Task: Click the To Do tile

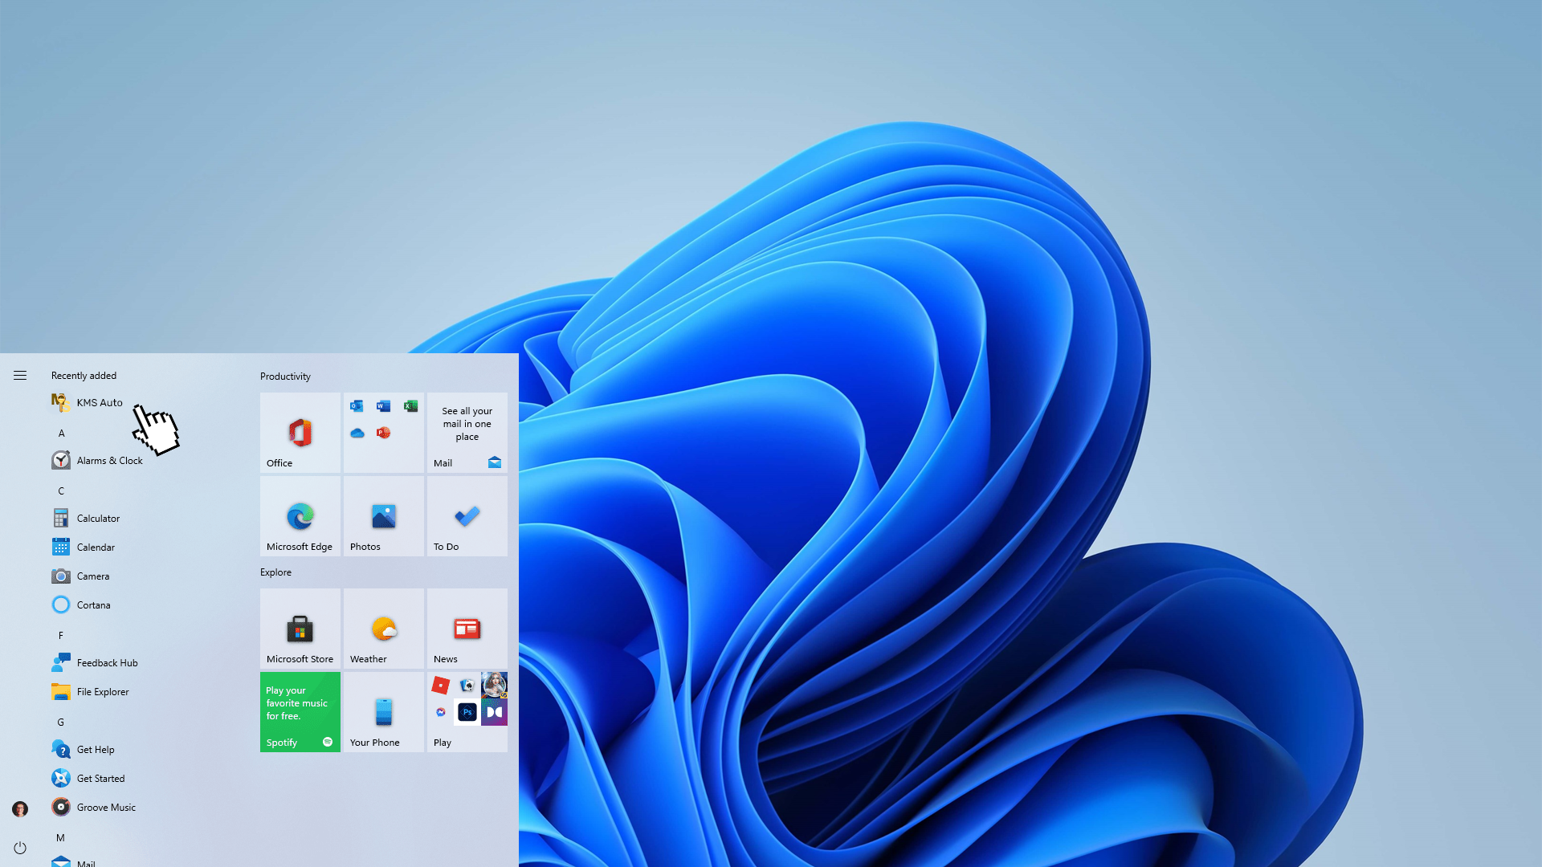Action: [x=467, y=516]
